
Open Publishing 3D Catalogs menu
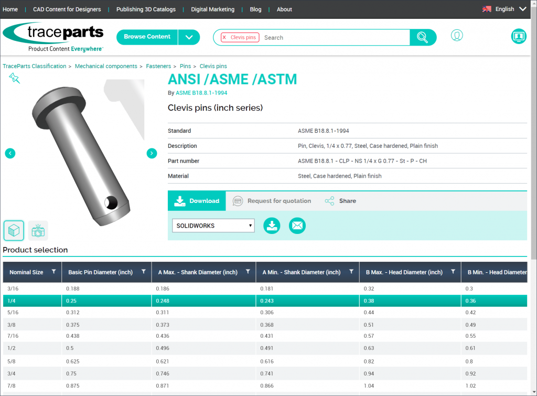tap(146, 9)
